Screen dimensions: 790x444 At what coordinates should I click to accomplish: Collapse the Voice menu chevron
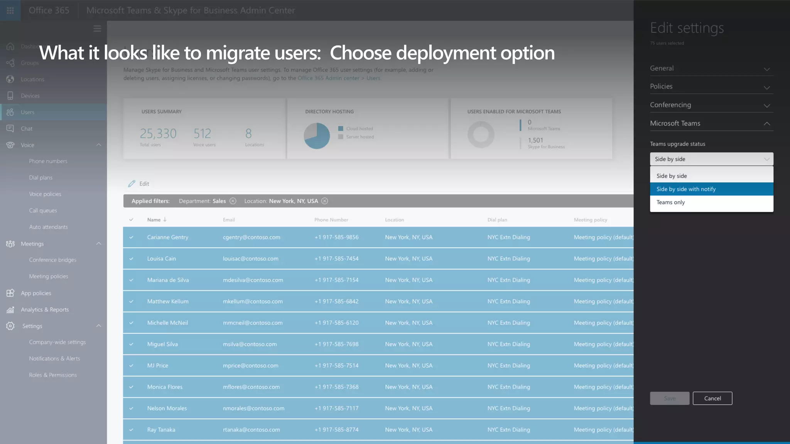pyautogui.click(x=99, y=145)
